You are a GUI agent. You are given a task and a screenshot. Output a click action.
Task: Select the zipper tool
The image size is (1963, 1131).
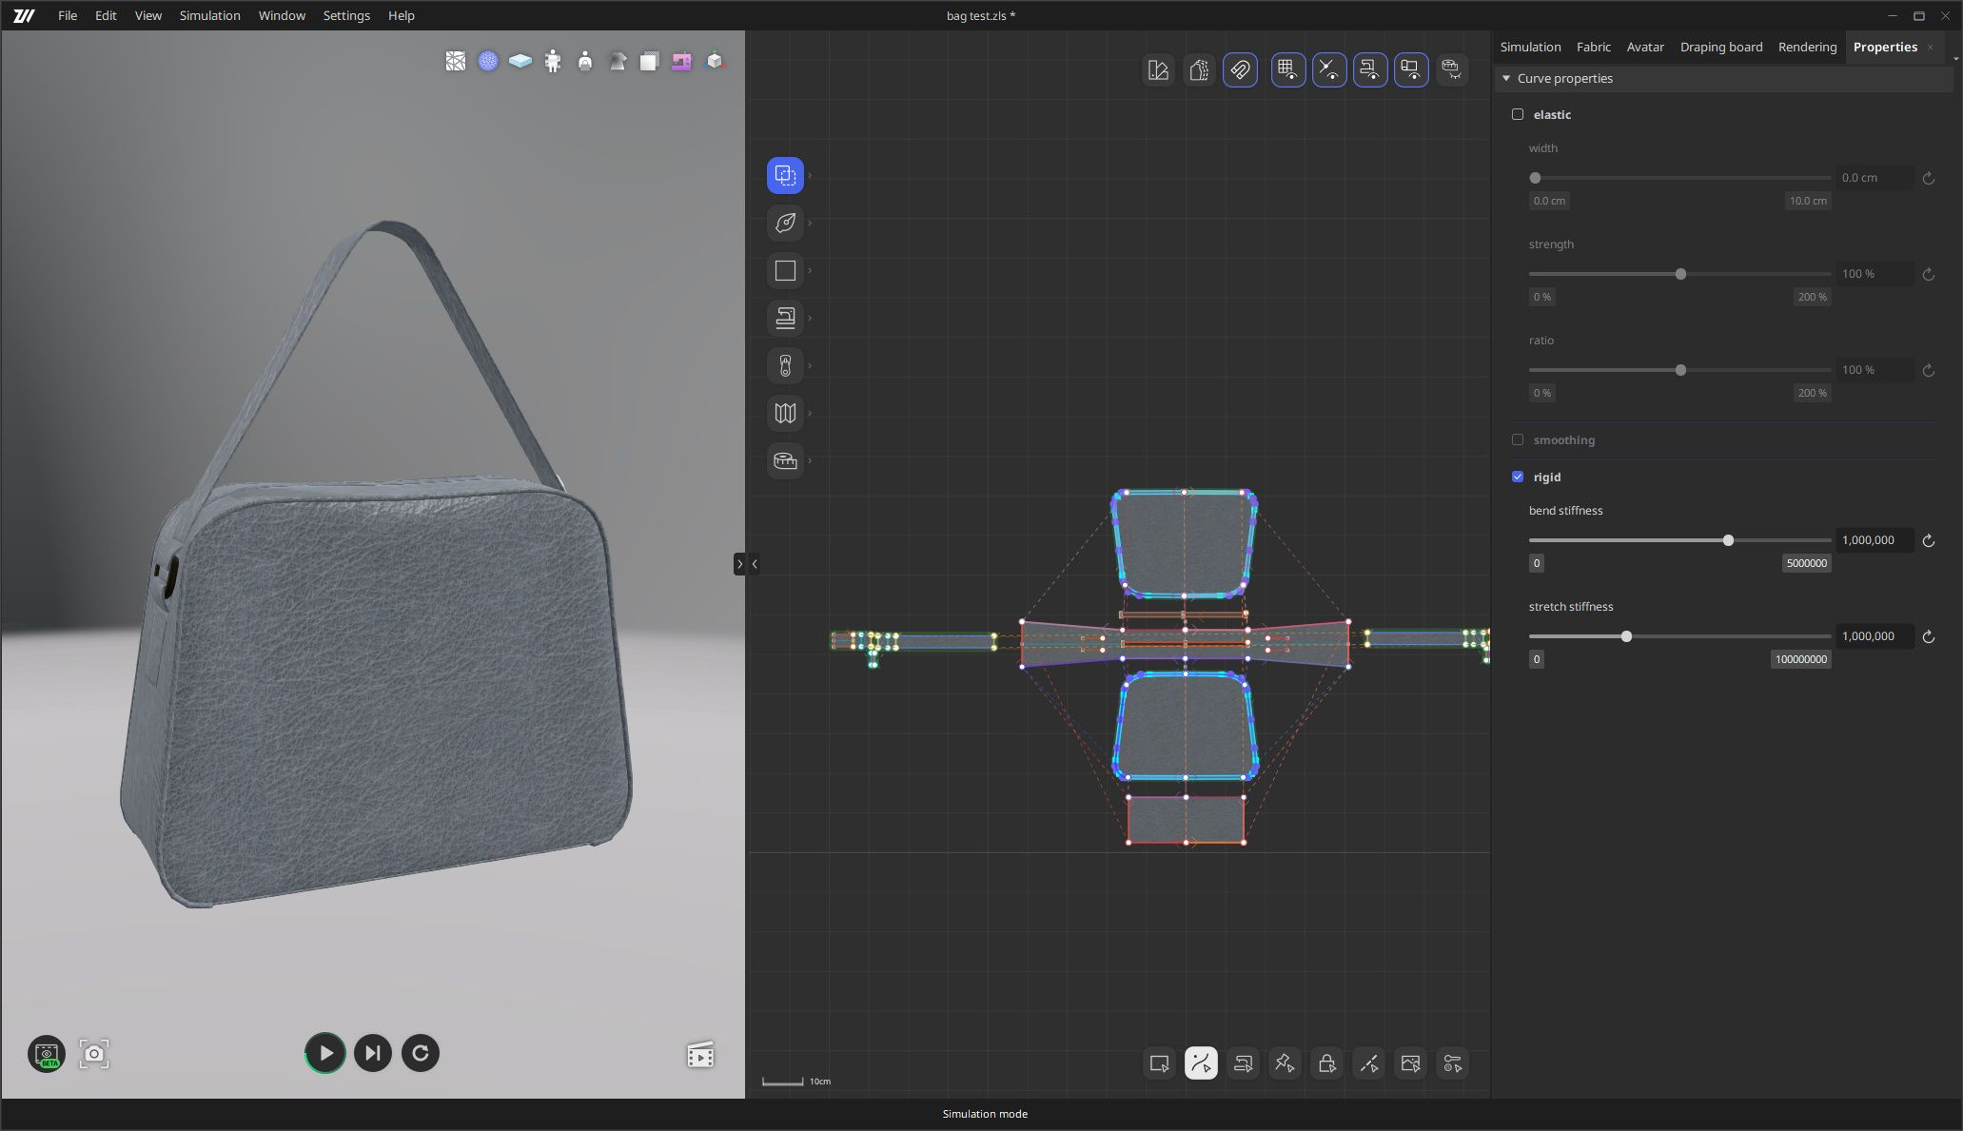(x=785, y=365)
